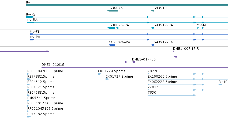Click the CK01724.3prime EST label
Viewport: 228px width, 118px height.
point(119,77)
